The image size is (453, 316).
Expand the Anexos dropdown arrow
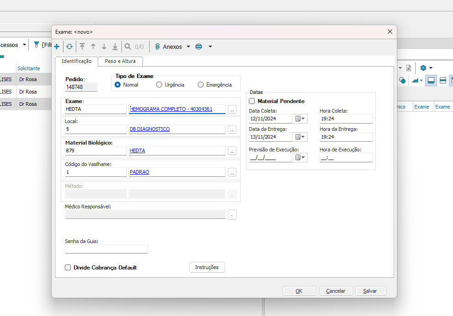click(188, 47)
